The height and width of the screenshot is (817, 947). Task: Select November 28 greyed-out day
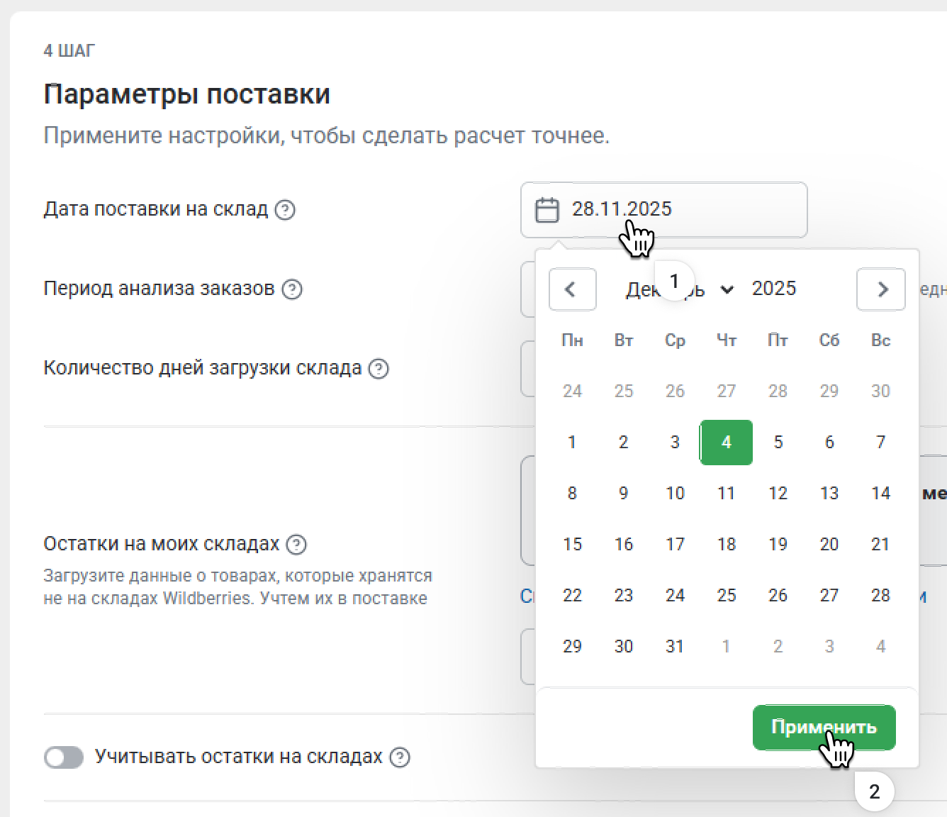coord(778,391)
